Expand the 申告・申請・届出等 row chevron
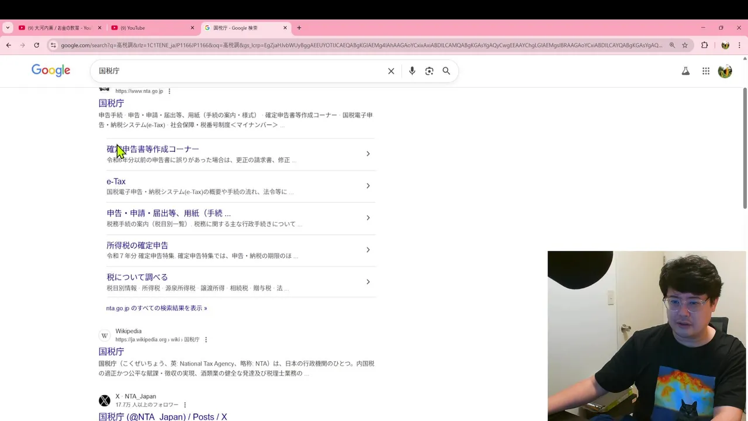This screenshot has height=421, width=748. click(x=368, y=218)
